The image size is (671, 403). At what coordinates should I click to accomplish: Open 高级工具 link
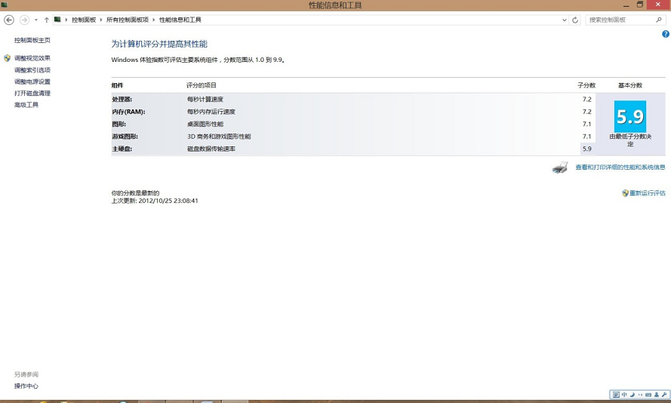[x=26, y=105]
